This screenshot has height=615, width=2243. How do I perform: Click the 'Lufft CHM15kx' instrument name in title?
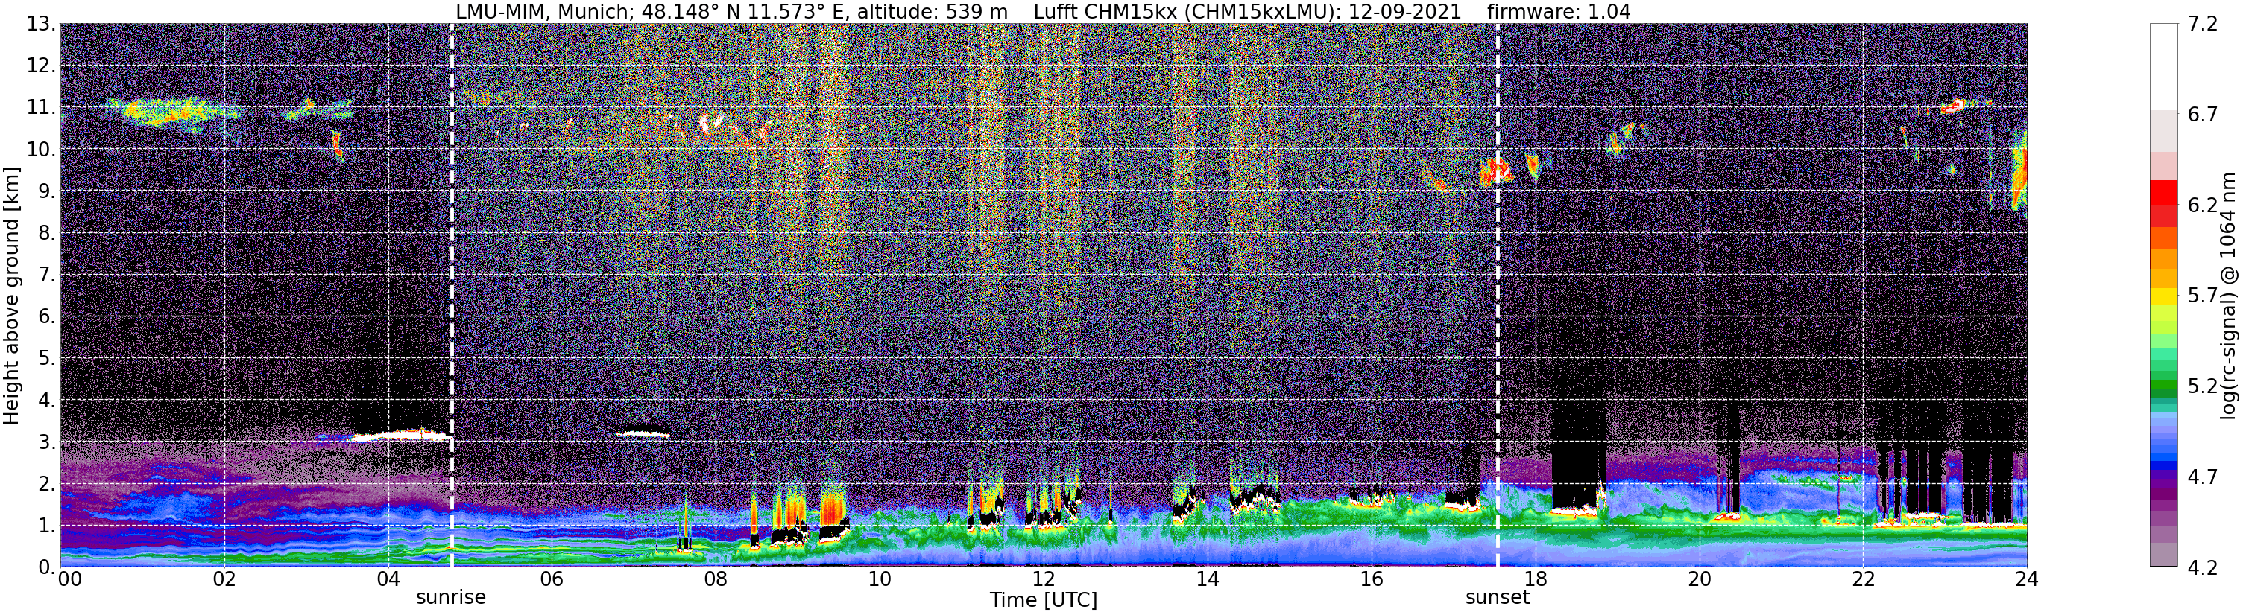coord(1104,12)
